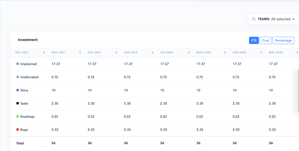This screenshot has height=151, width=299.
Task: Show Investment as Percentage
Action: pos(283,40)
